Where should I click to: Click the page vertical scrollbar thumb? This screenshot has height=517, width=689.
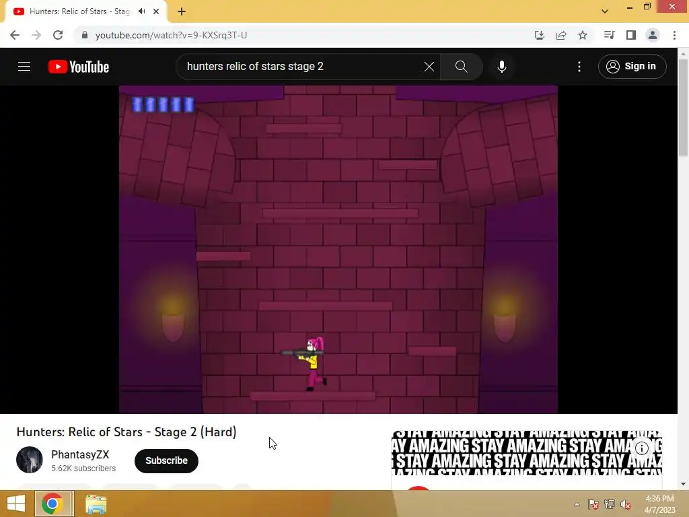tap(683, 108)
